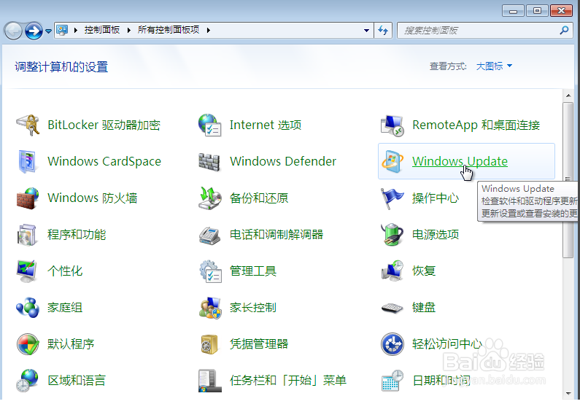Open recent pages dropdown beside Forward button
Viewport: 580px width, 404px height.
coord(48,31)
